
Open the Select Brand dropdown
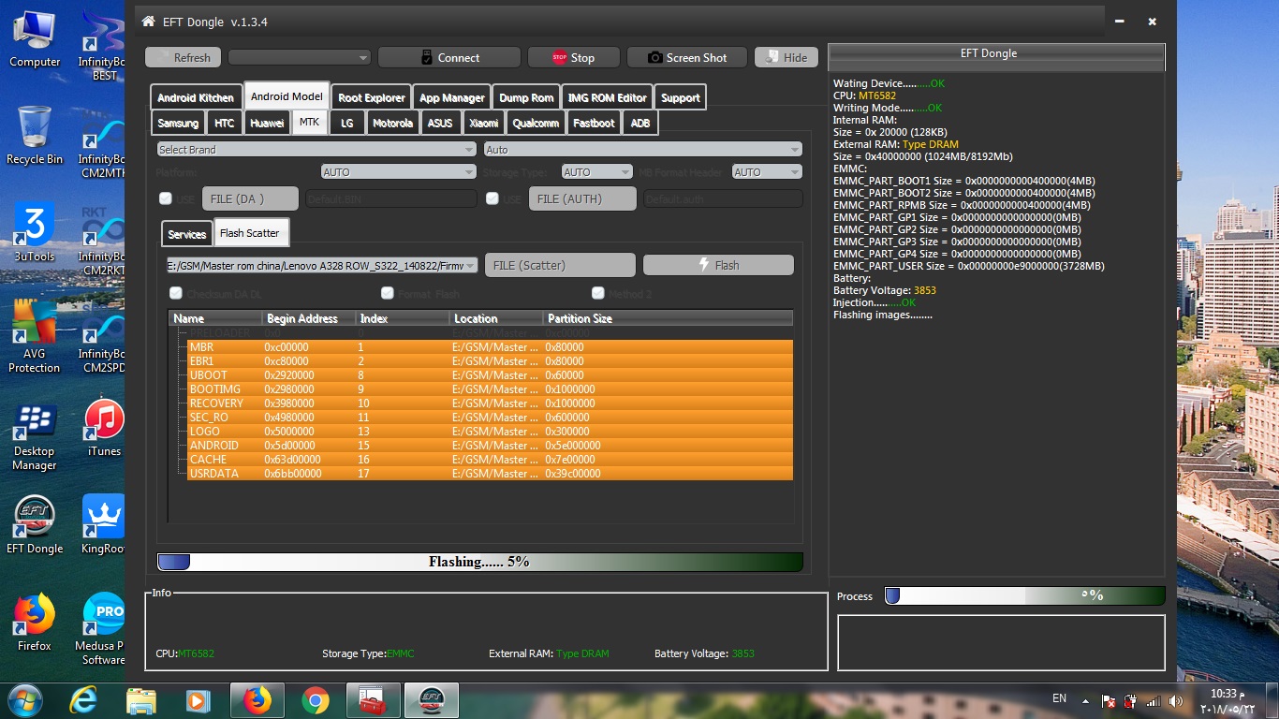(x=316, y=149)
